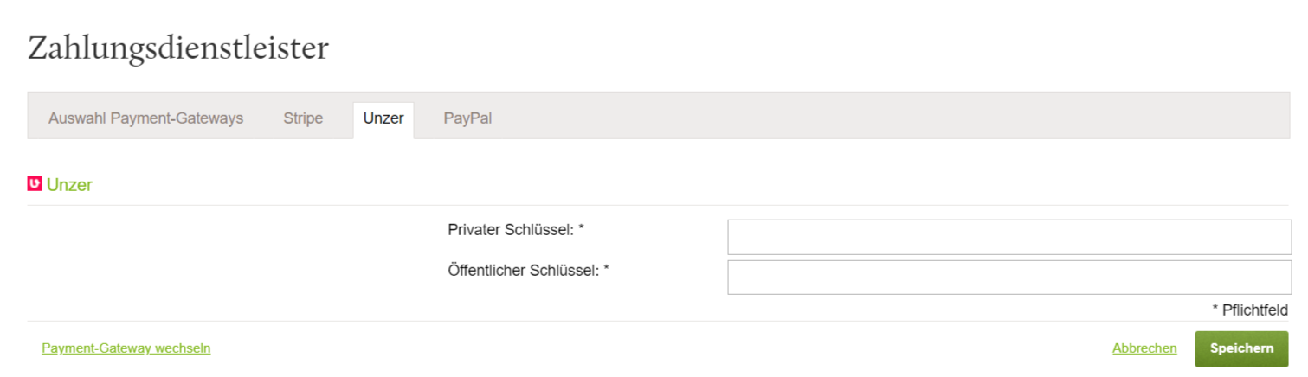Click the separator line above Speichern
This screenshot has height=377, width=1308.
(659, 321)
